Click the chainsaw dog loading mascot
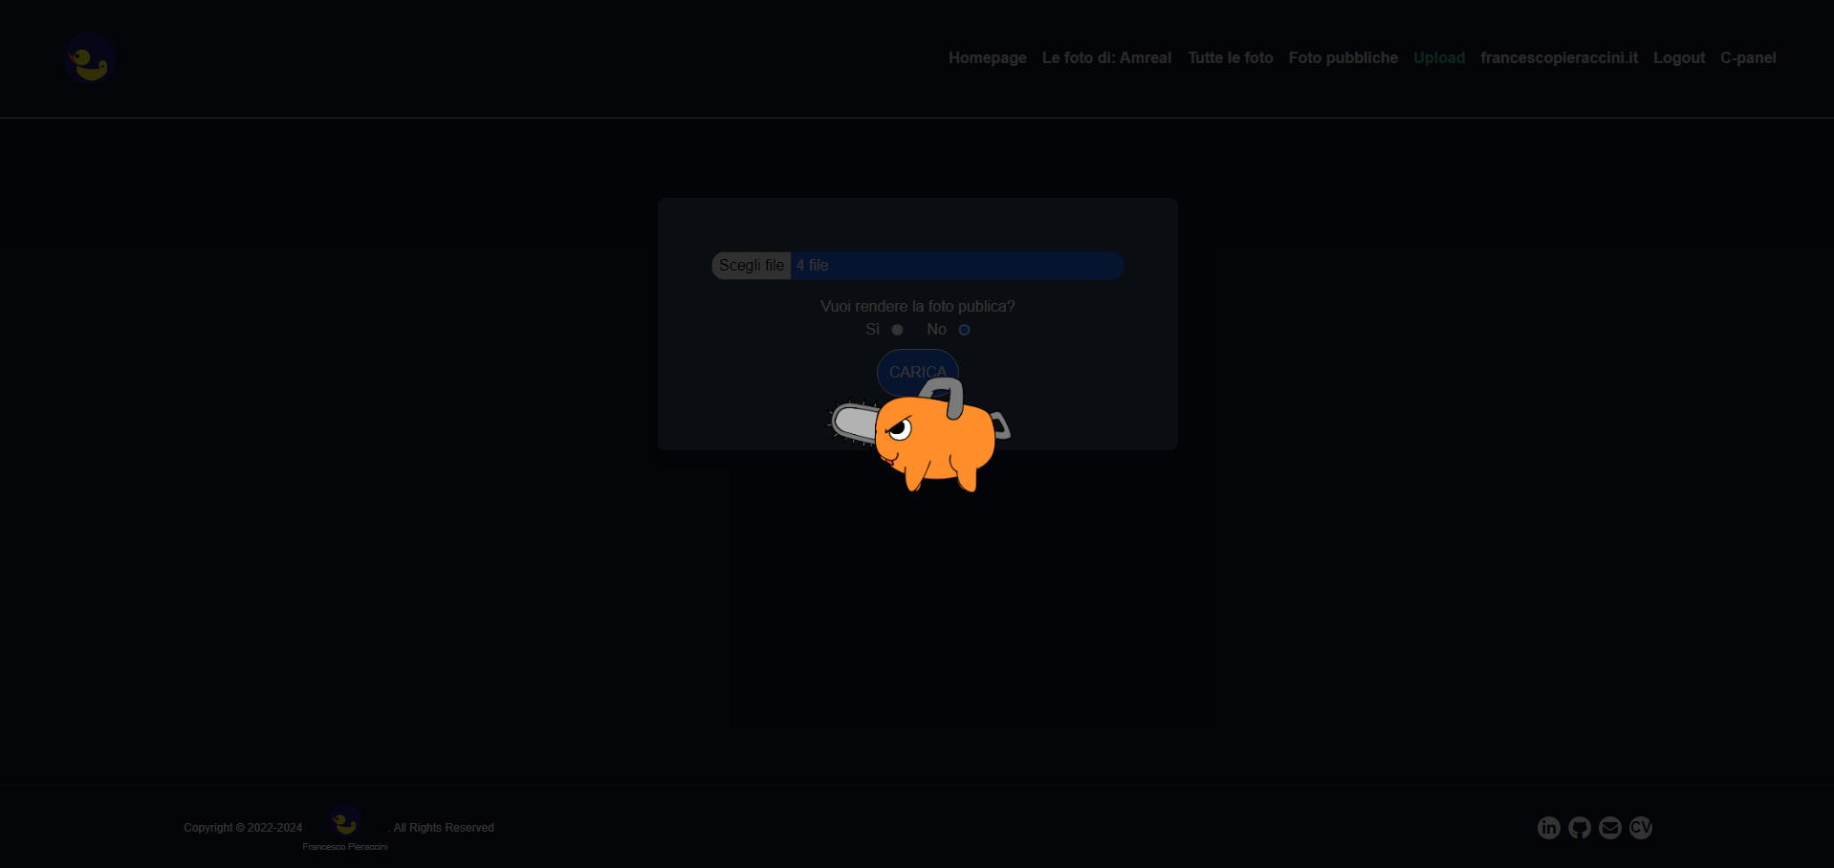1834x868 pixels. click(x=919, y=435)
